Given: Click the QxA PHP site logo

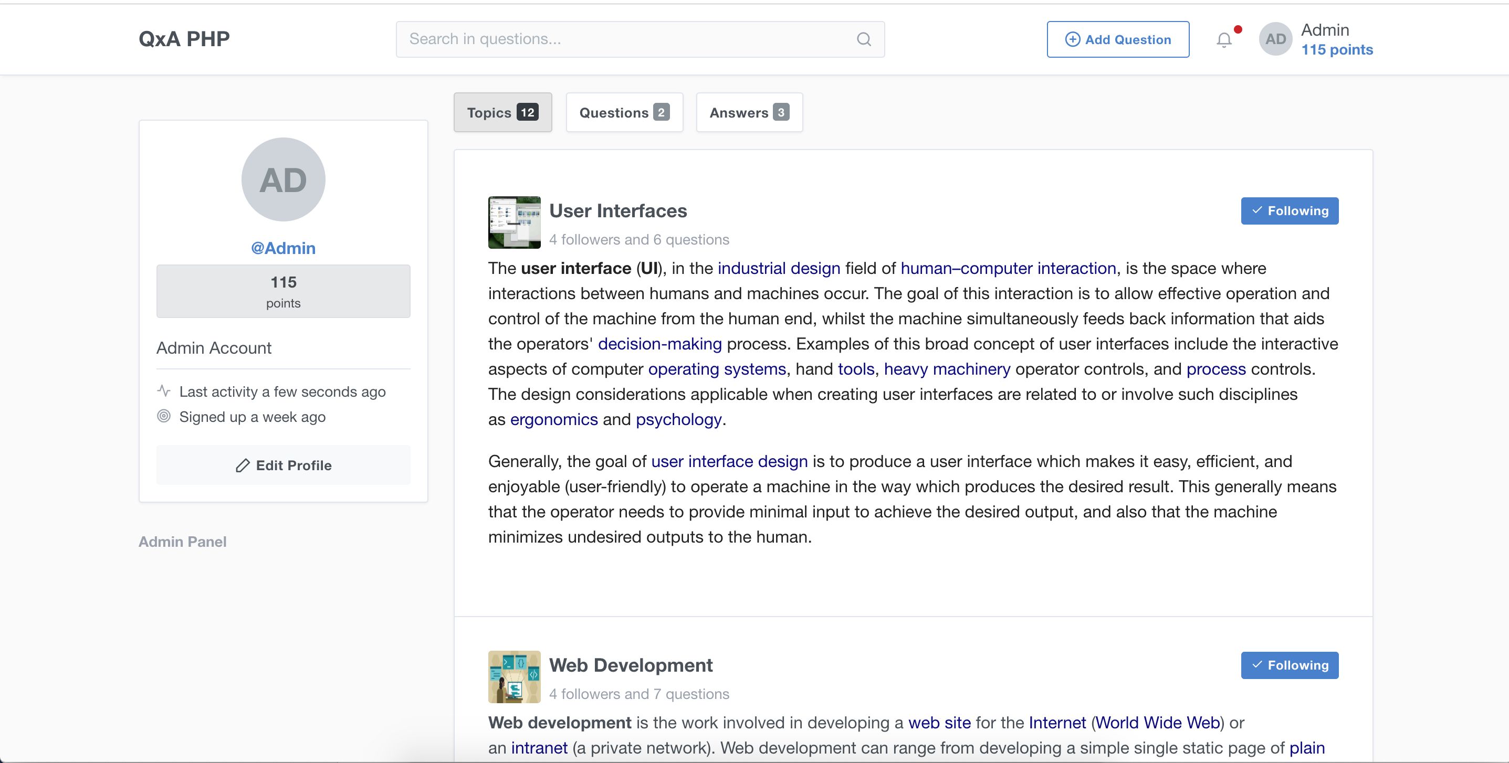Looking at the screenshot, I should pos(184,39).
